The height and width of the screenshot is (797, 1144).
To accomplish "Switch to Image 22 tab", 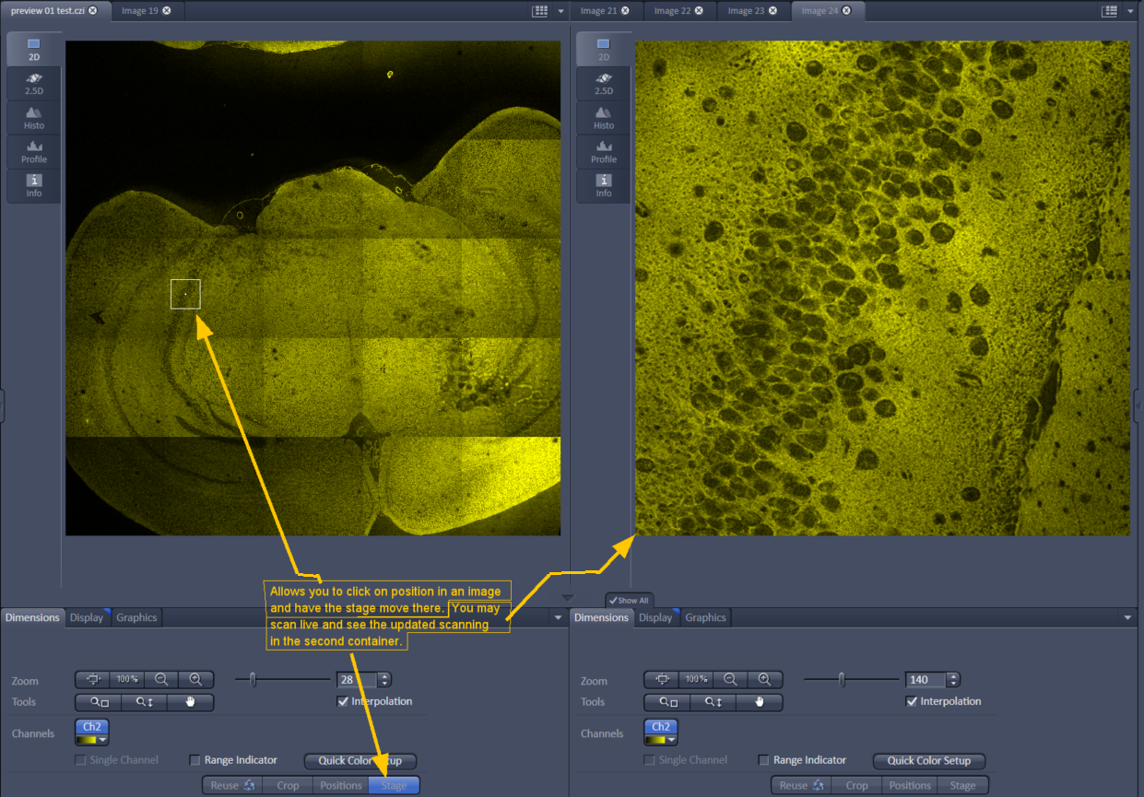I will pos(672,11).
